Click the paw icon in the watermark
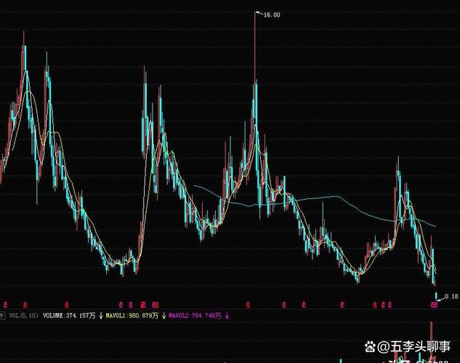Image resolution: width=460 pixels, height=363 pixels. coord(370,346)
